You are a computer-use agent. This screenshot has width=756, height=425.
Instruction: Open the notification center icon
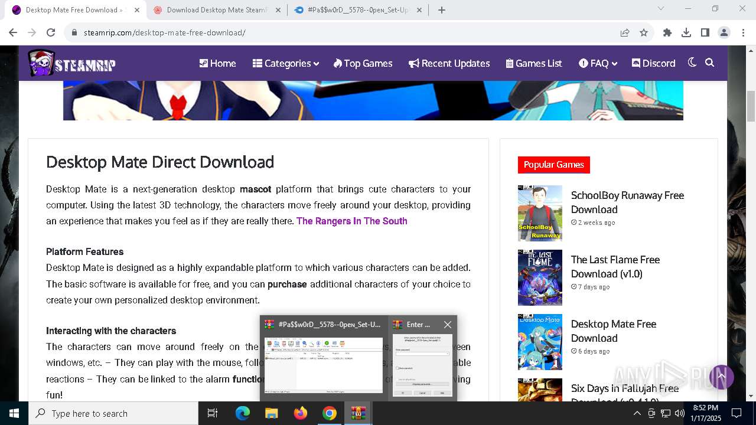(x=737, y=413)
